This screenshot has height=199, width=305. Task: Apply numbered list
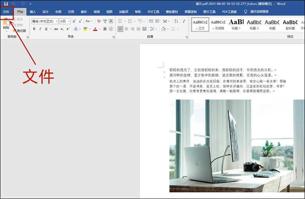coord(130,21)
